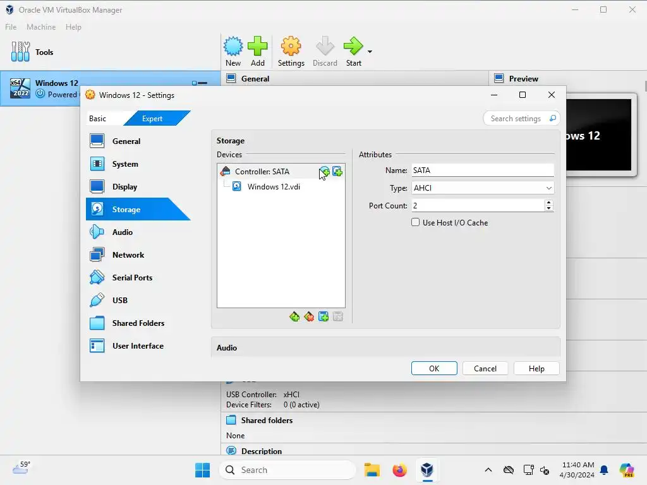
Task: Click the Preview section header in Manager
Action: tap(523, 78)
